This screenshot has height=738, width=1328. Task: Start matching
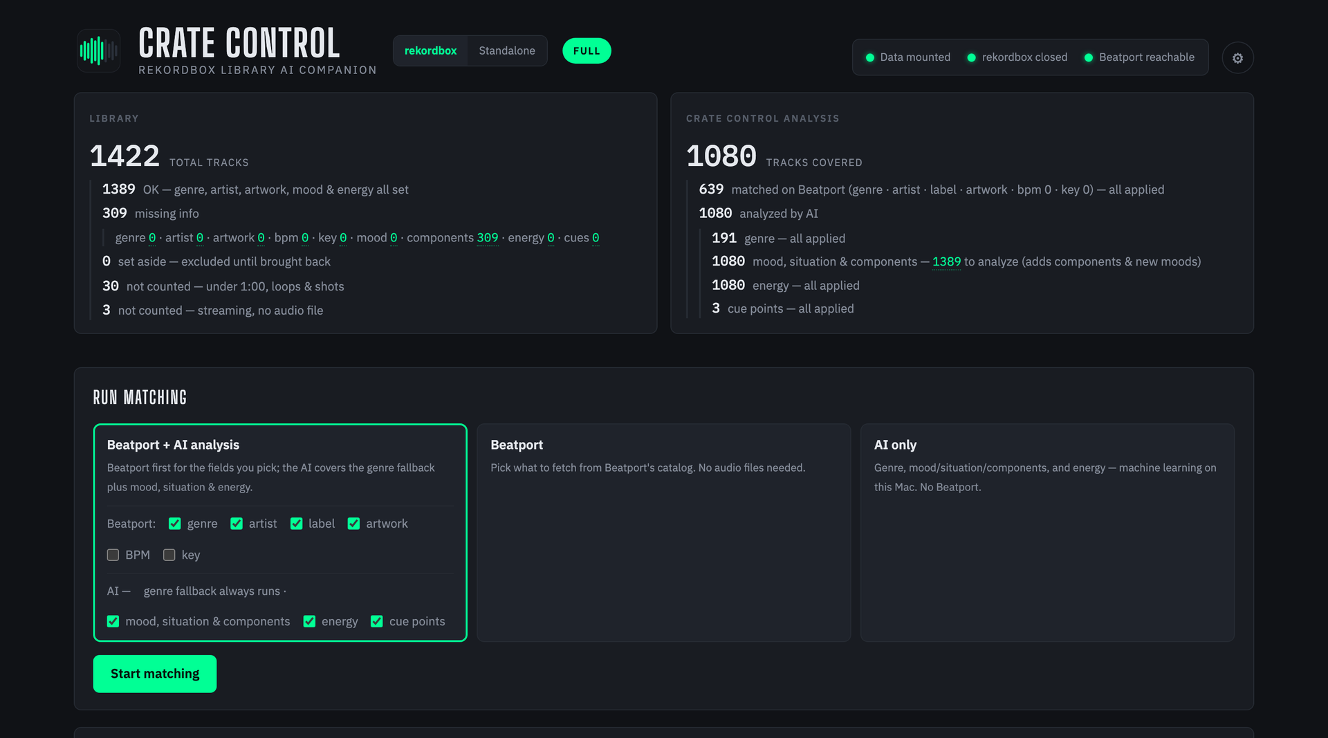click(155, 674)
